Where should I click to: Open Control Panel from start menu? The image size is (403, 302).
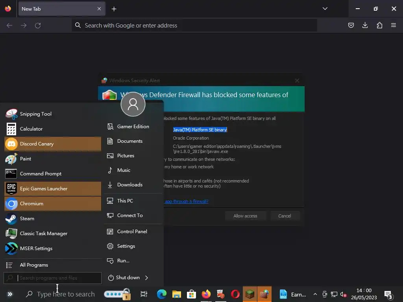[x=133, y=232]
